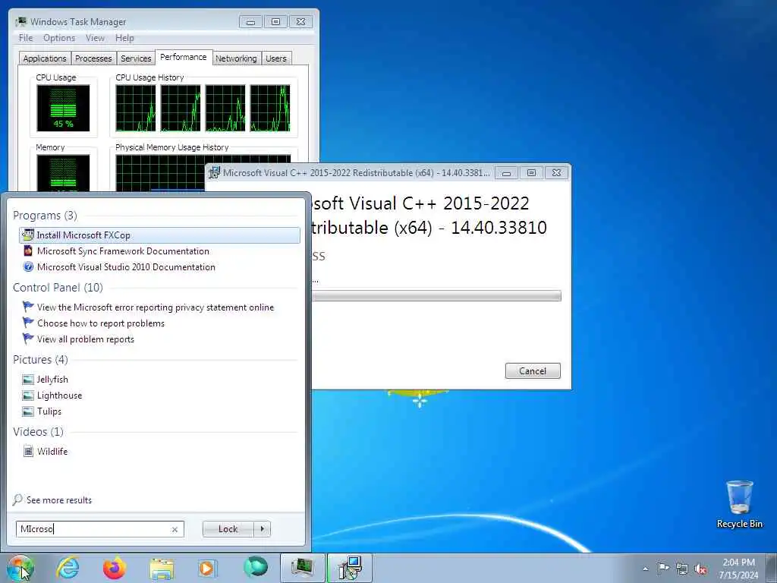Viewport: 777px width, 583px height.
Task: Open the Lighthouse picture result
Action: coord(159,395)
